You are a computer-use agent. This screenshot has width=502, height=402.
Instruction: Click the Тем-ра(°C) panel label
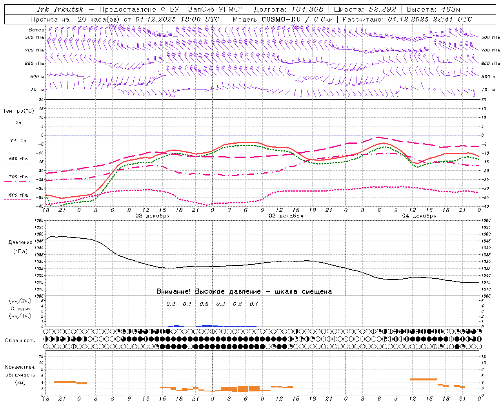click(x=18, y=111)
